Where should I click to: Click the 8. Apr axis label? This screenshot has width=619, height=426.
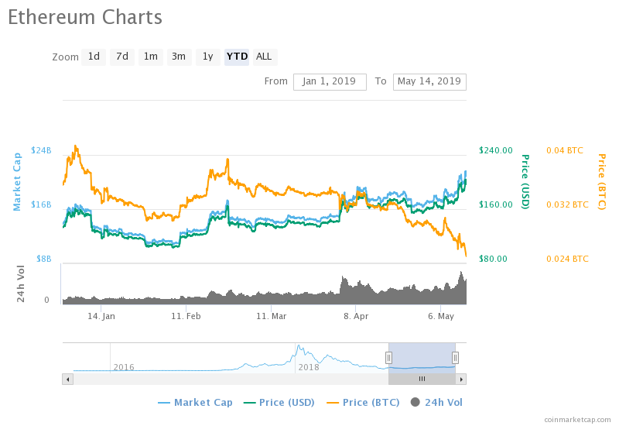[356, 317]
